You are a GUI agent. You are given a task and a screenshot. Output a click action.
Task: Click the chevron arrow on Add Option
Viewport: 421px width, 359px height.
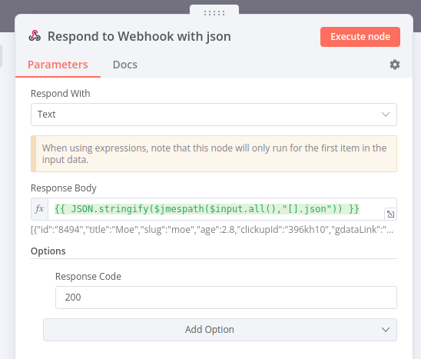click(x=386, y=330)
